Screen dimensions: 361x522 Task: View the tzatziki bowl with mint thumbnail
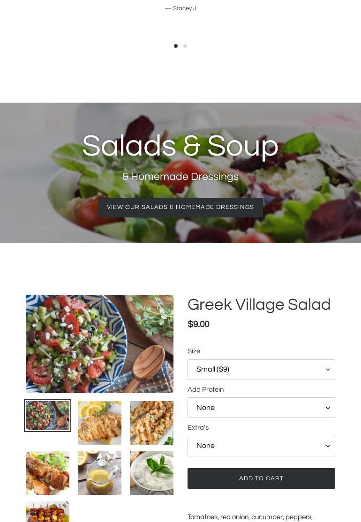pos(151,473)
